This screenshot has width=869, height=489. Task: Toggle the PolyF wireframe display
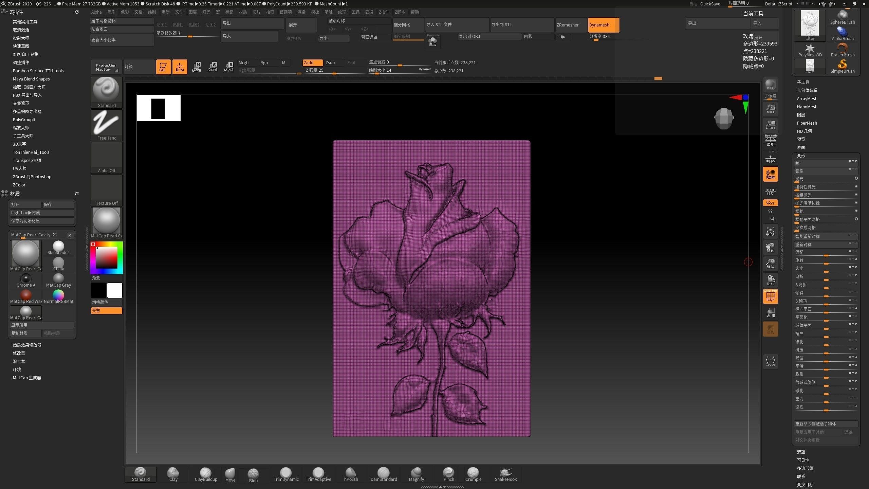coord(770,296)
